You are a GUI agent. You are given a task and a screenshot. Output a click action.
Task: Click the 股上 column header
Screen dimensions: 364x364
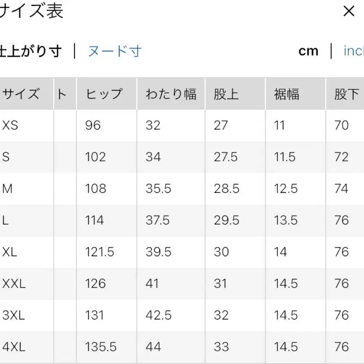[225, 93]
